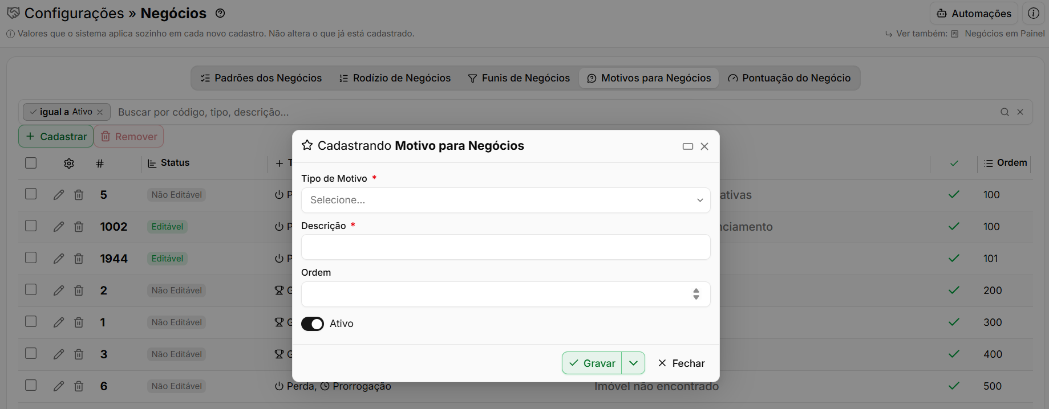Click into the Descrição input field
This screenshot has width=1049, height=409.
(505, 247)
